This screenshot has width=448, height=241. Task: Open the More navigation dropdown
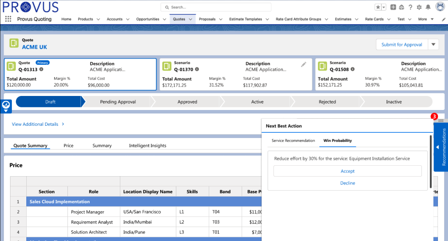(426, 19)
